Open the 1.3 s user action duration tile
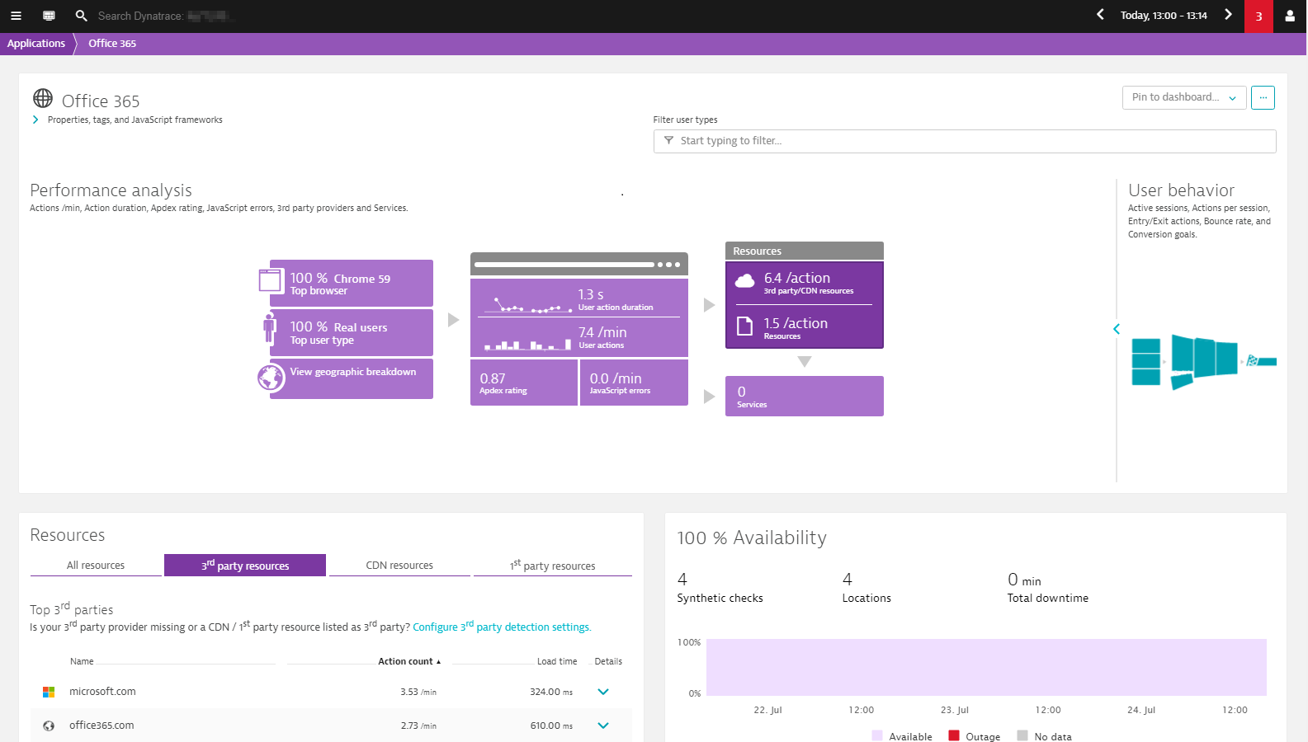Image resolution: width=1308 pixels, height=742 pixels. [x=579, y=298]
